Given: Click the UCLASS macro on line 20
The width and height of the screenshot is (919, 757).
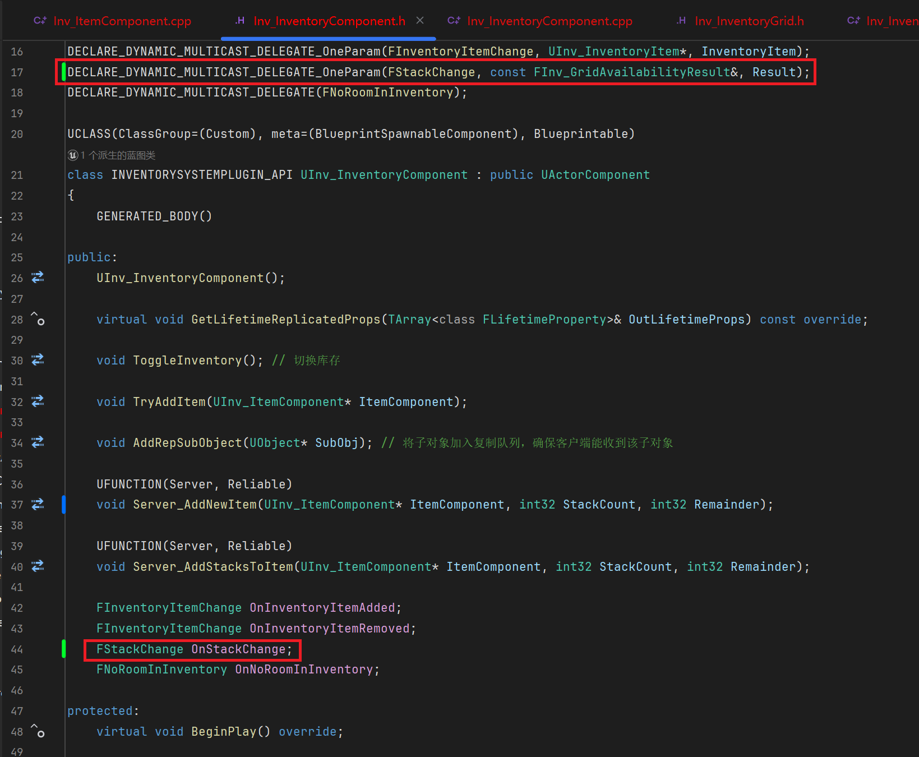Looking at the screenshot, I should point(89,134).
